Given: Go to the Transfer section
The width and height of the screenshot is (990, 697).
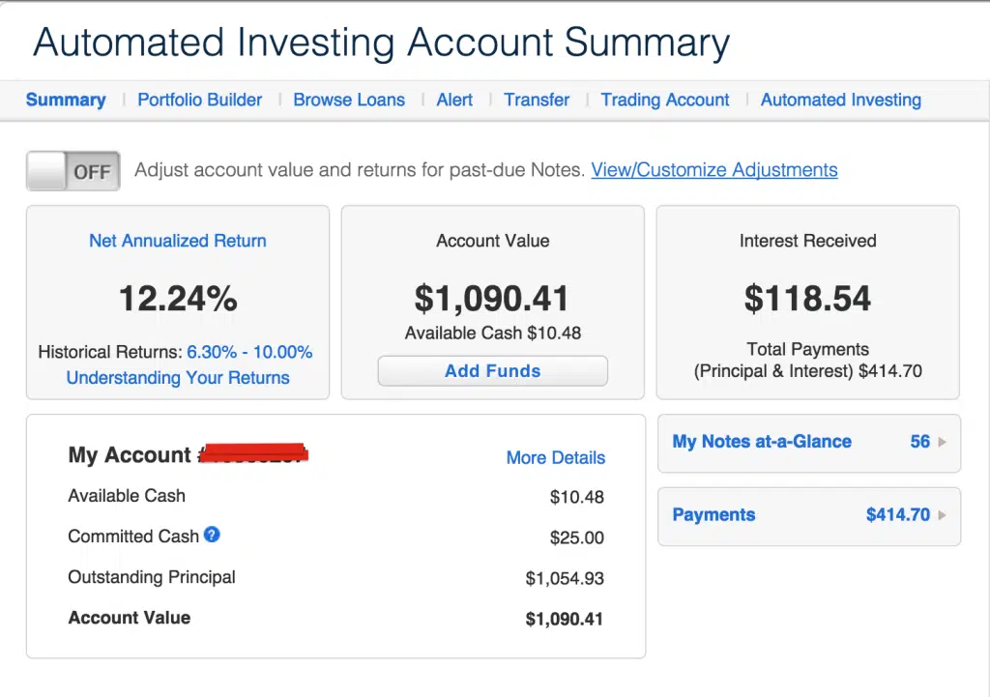Looking at the screenshot, I should point(537,100).
